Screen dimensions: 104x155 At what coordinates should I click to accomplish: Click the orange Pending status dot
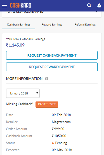point(53,143)
